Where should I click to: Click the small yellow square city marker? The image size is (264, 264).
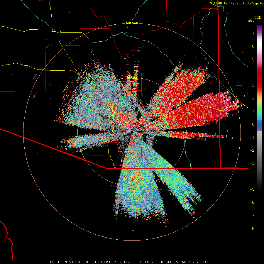click(x=53, y=30)
